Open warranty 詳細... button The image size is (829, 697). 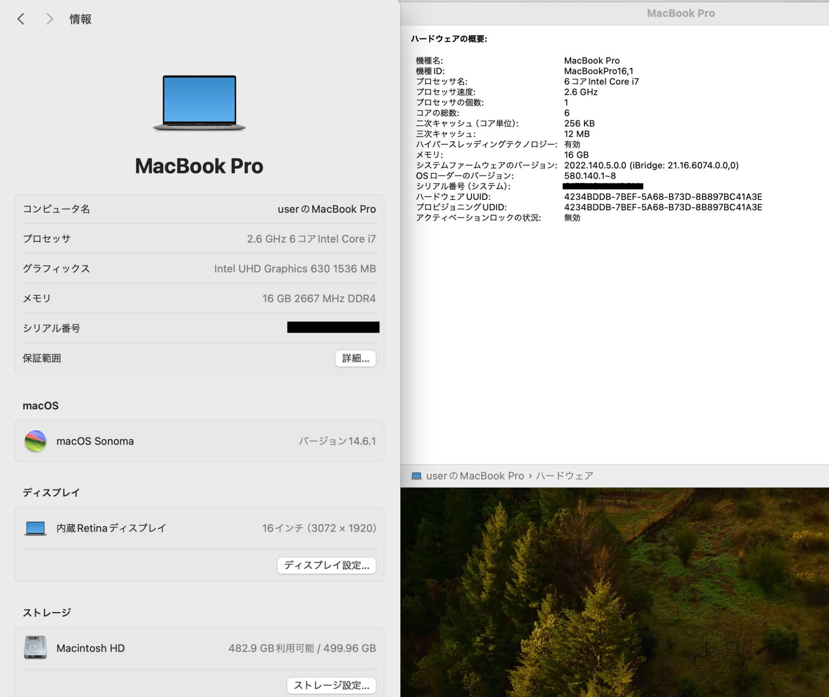coord(356,358)
